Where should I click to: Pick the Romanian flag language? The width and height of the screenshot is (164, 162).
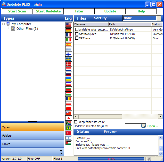click(69, 99)
